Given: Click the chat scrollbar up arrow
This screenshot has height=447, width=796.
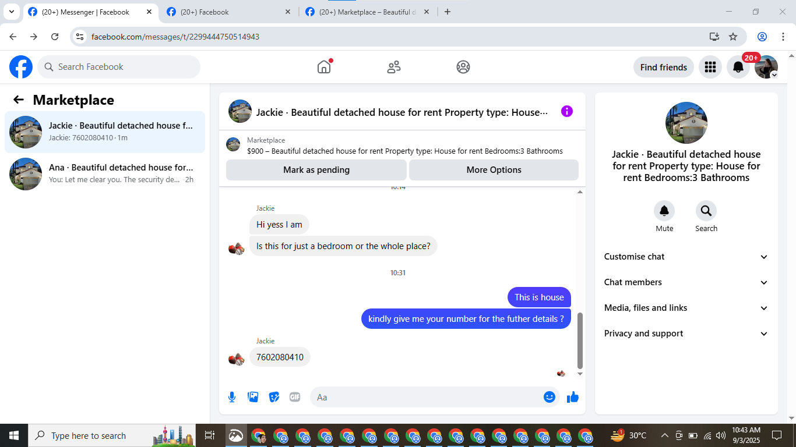Looking at the screenshot, I should [x=580, y=191].
